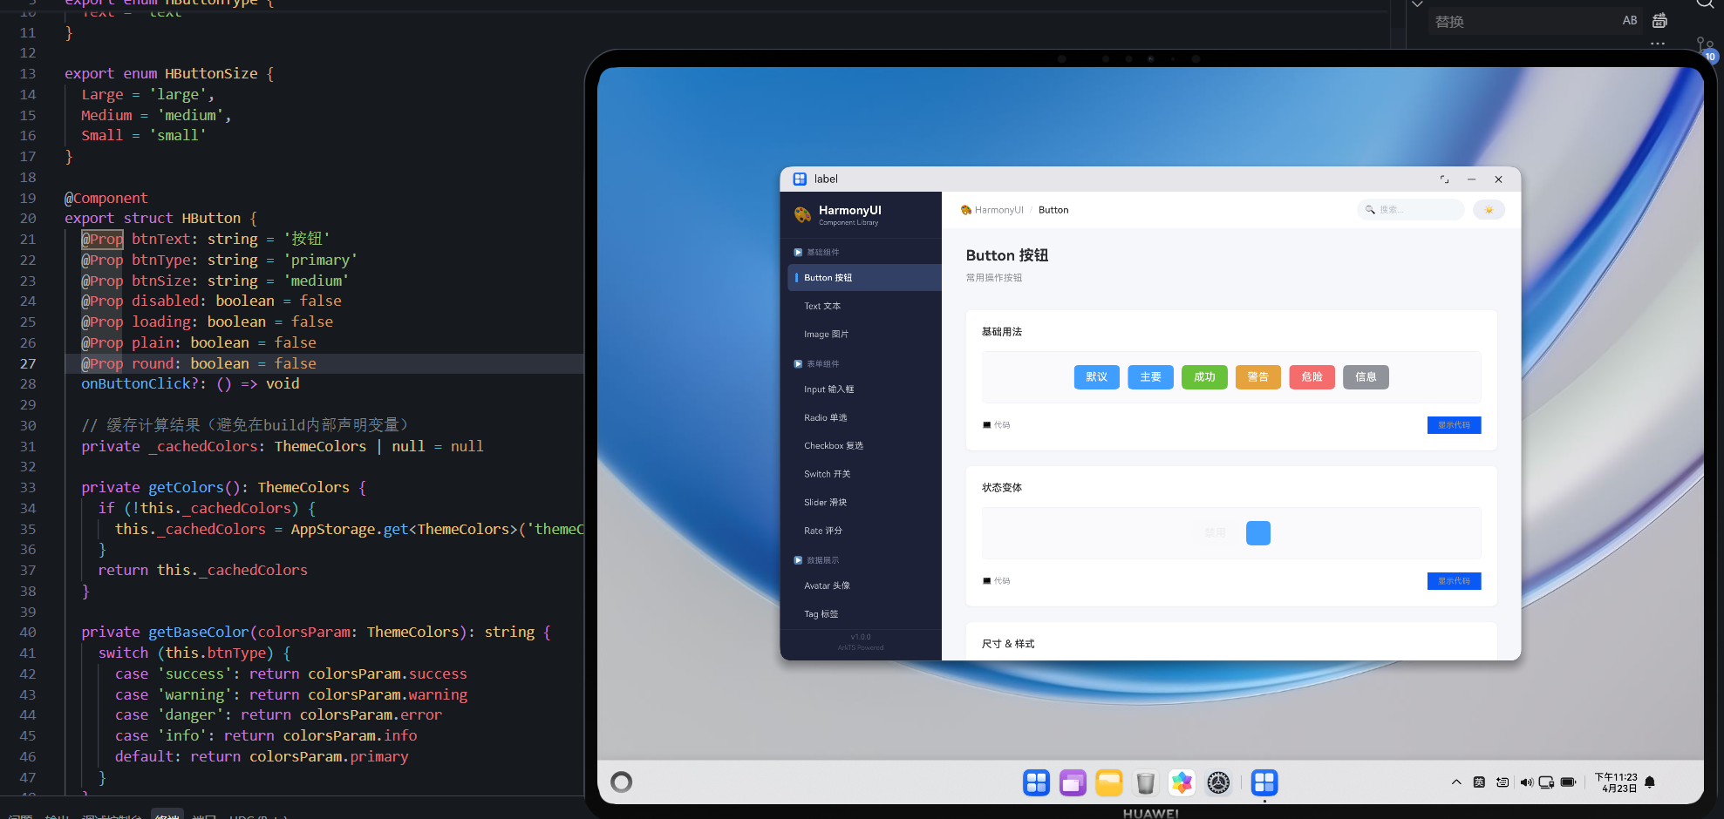This screenshot has width=1724, height=819.
Task: Open the Rate 评分 sidebar item
Action: point(822,531)
